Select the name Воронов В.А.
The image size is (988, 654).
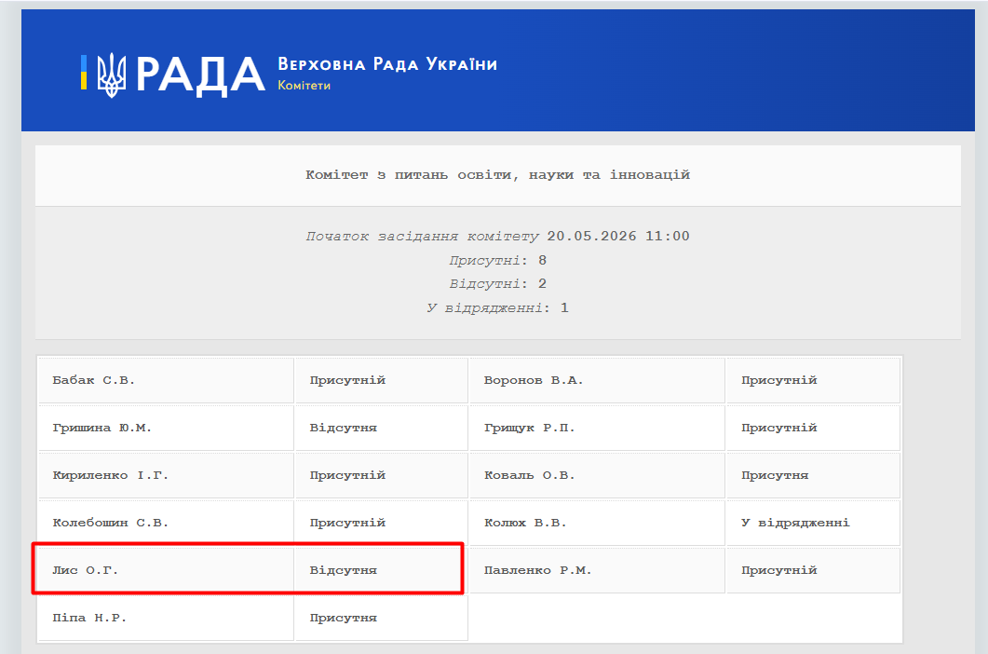(x=533, y=380)
